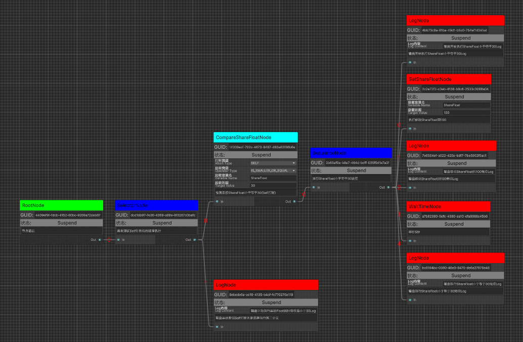Click Variable Name field in CompareShareFloatNode
Image resolution: width=523 pixels, height=342 pixels.
pyautogui.click(x=273, y=178)
